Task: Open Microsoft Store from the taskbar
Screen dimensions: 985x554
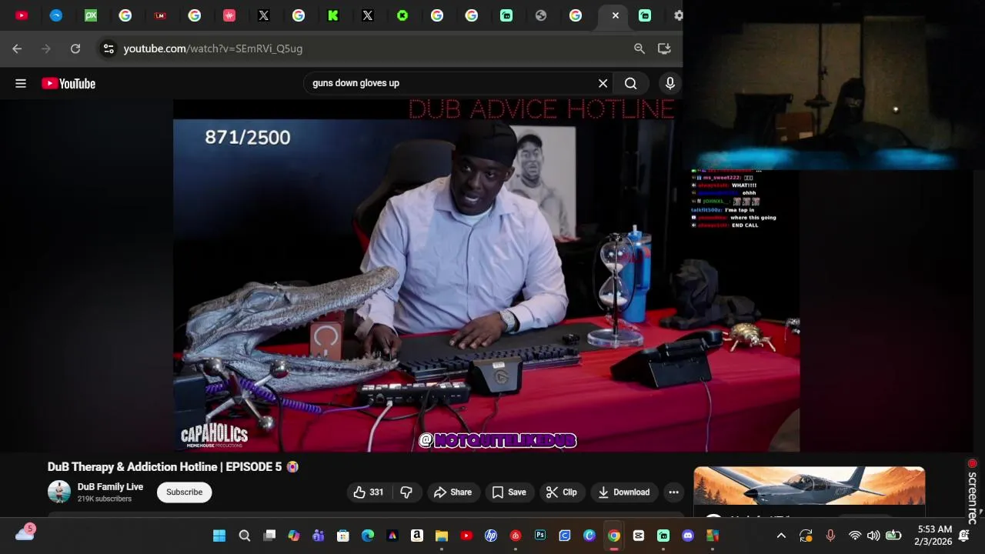Action: tap(343, 536)
